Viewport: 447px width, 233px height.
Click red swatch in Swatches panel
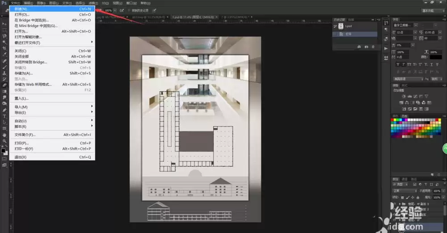(392, 120)
